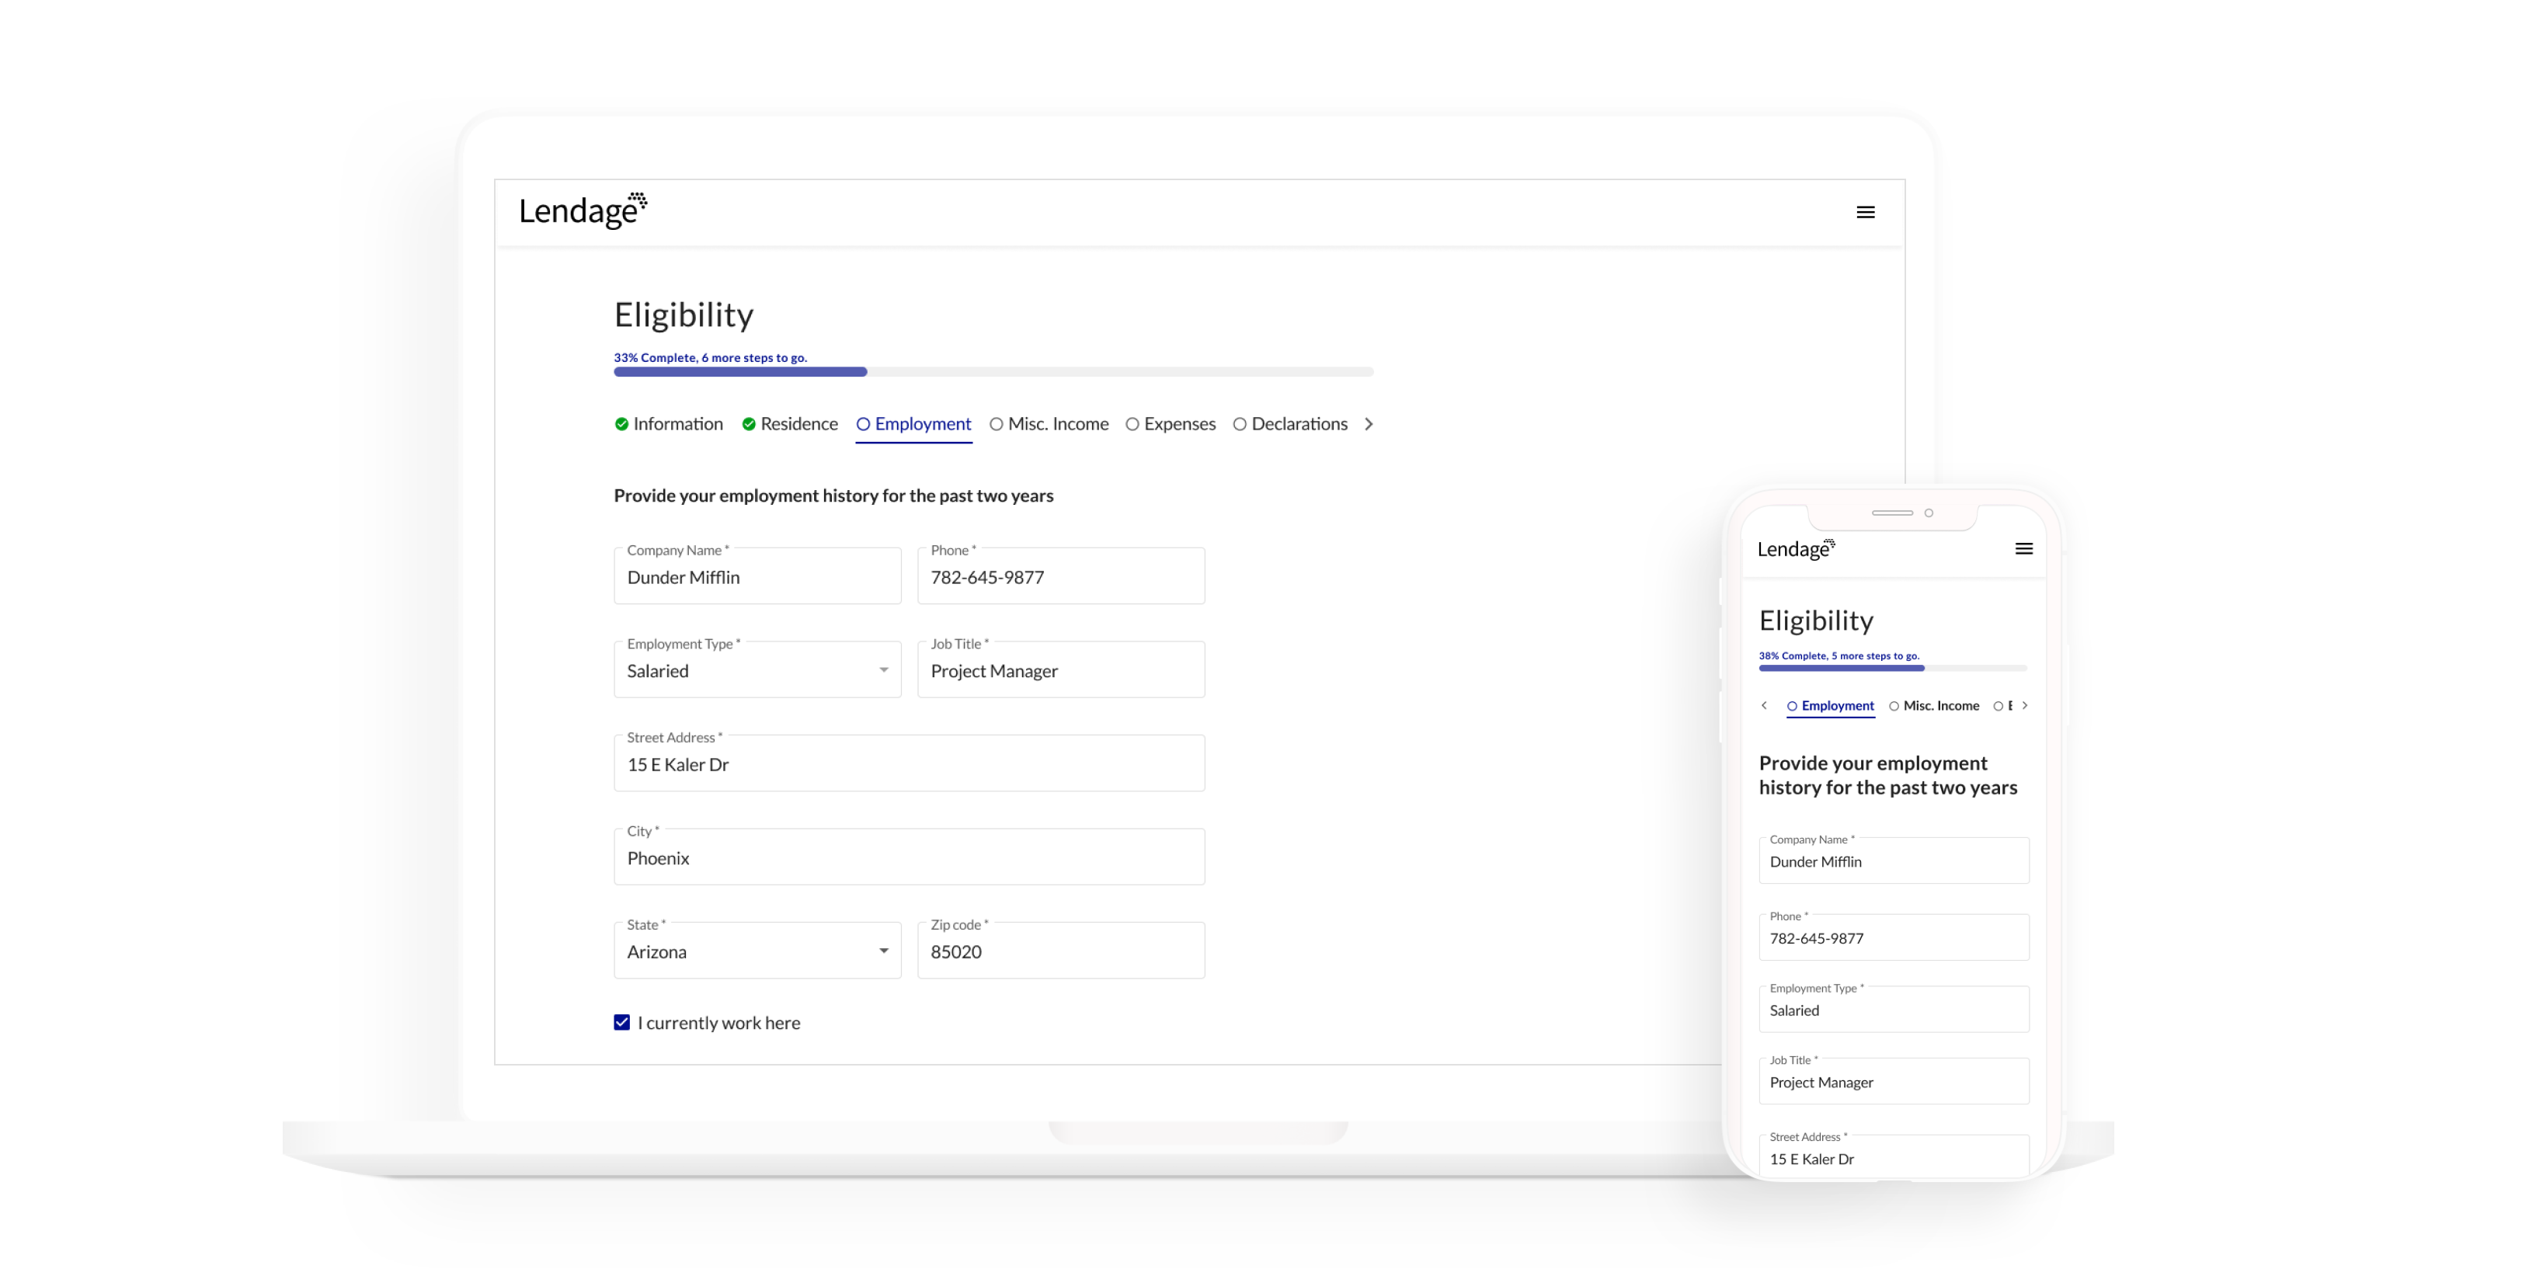Click the '38% Complete, 5 more steps to go.' text
This screenshot has width=2543, height=1269.
(x=1839, y=655)
